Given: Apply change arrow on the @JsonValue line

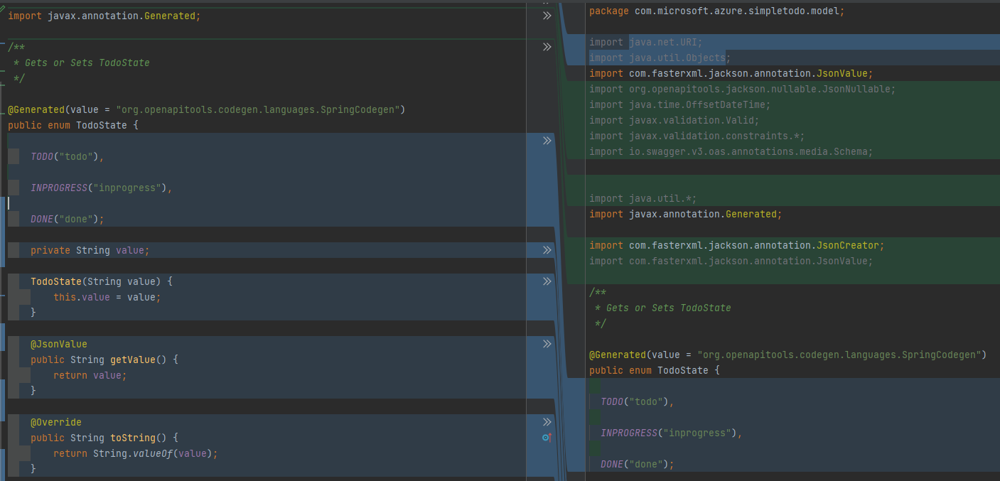Looking at the screenshot, I should pos(547,344).
